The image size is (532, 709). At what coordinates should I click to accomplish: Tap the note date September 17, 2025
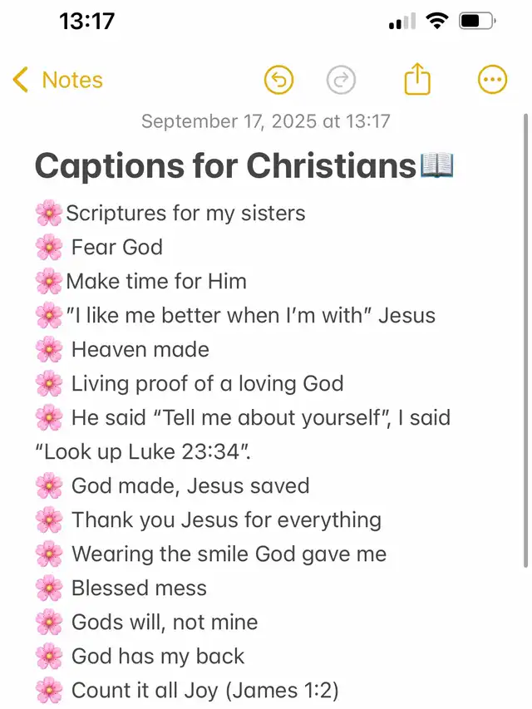[x=265, y=121]
